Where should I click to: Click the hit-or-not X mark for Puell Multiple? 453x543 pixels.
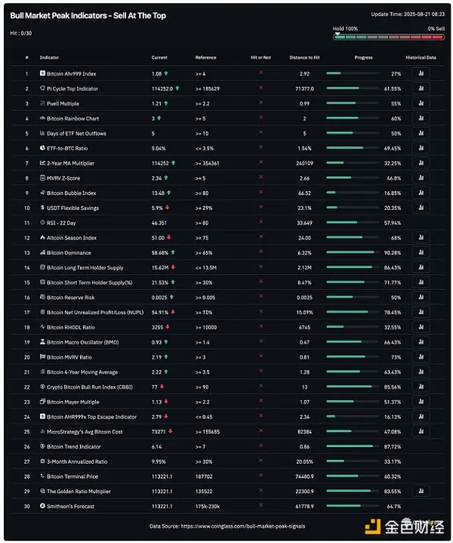[260, 103]
